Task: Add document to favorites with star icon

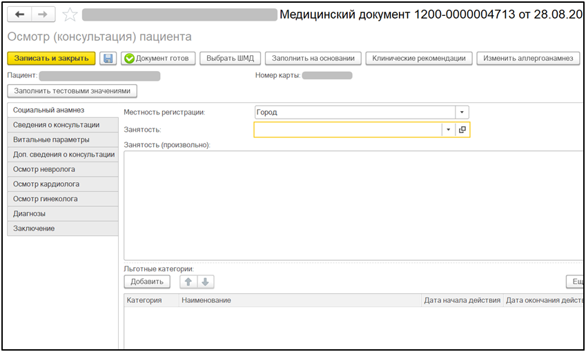Action: point(70,15)
